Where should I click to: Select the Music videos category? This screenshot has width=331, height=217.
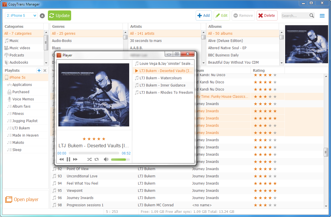tap(23, 48)
